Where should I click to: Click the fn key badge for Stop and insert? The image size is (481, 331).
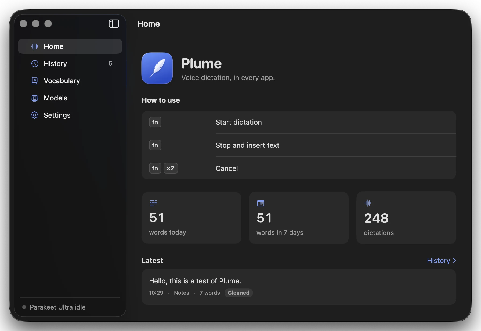[x=155, y=145]
